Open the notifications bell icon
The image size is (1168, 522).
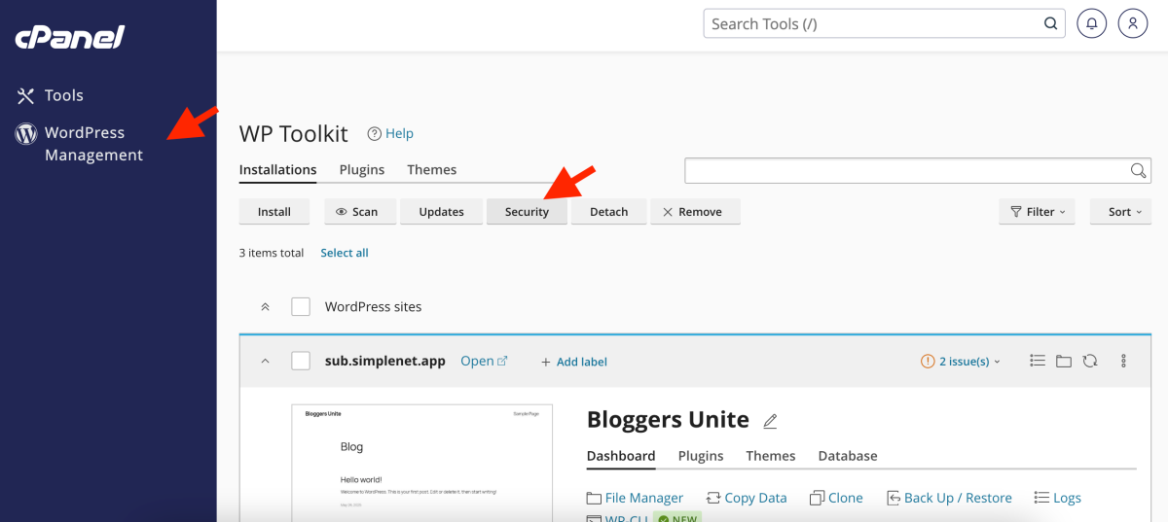pos(1093,23)
